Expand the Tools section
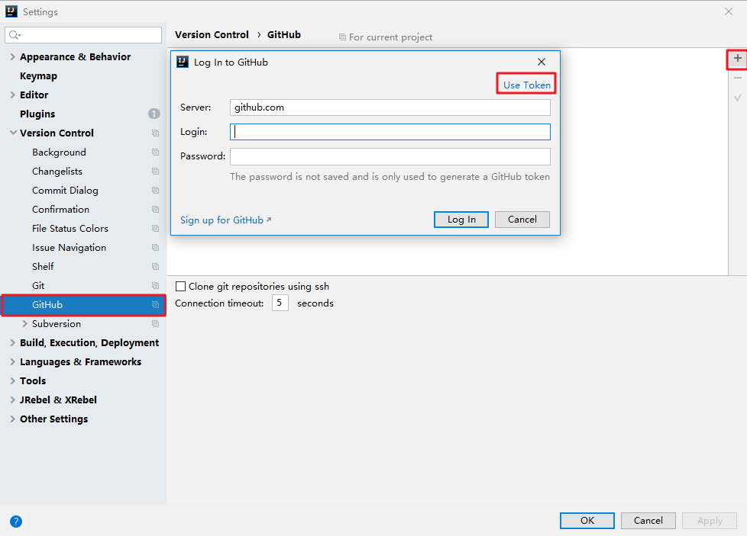Viewport: 747px width, 536px height. [13, 381]
